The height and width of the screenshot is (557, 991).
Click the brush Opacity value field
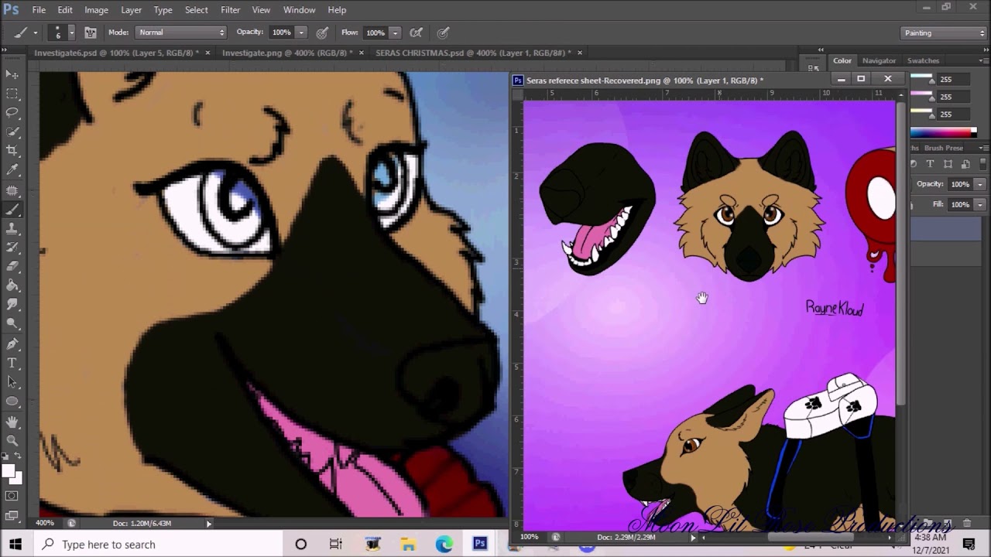click(x=281, y=32)
